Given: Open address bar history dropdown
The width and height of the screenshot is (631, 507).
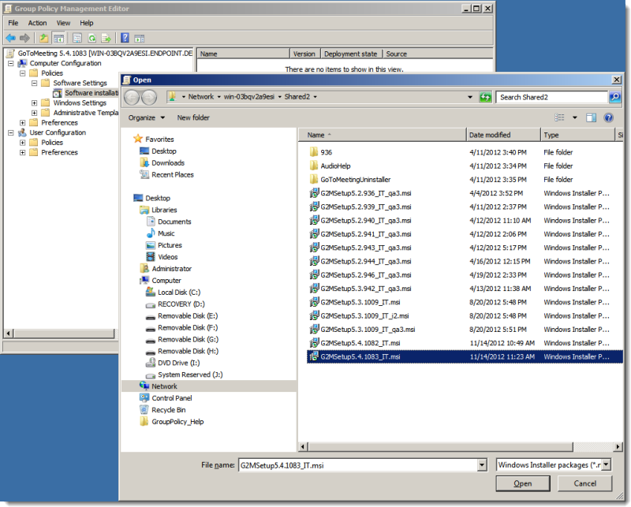Looking at the screenshot, I should coord(470,97).
